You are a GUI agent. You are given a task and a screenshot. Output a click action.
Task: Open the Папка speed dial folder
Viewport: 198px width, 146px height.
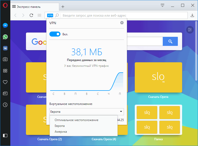point(158,120)
